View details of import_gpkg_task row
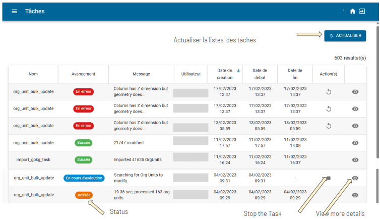The width and height of the screenshot is (380, 220). [355, 160]
